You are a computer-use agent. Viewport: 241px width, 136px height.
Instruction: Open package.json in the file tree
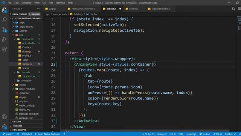click(x=26, y=118)
